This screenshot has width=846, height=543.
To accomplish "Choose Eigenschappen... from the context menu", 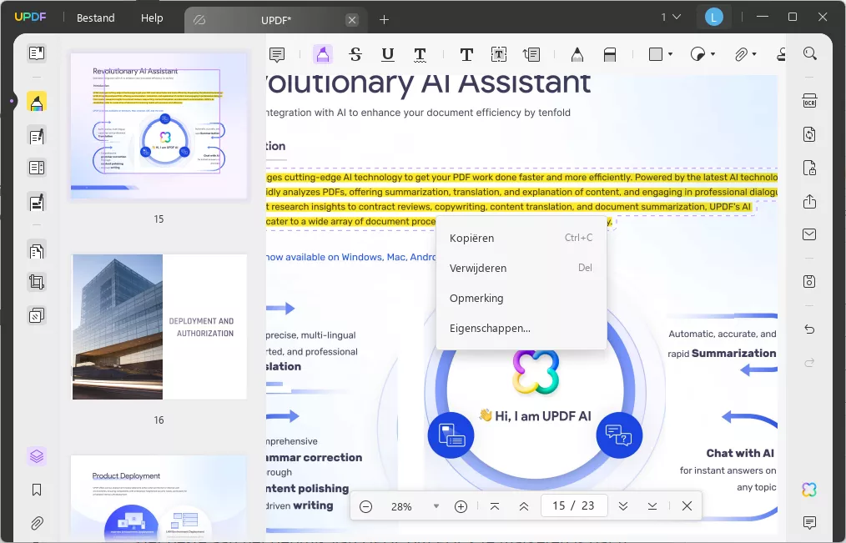I will (521, 329).
